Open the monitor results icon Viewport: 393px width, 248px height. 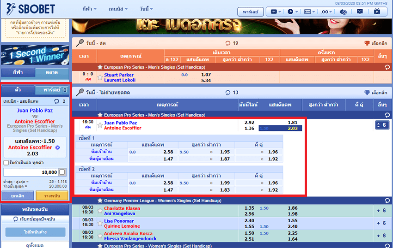point(360,12)
